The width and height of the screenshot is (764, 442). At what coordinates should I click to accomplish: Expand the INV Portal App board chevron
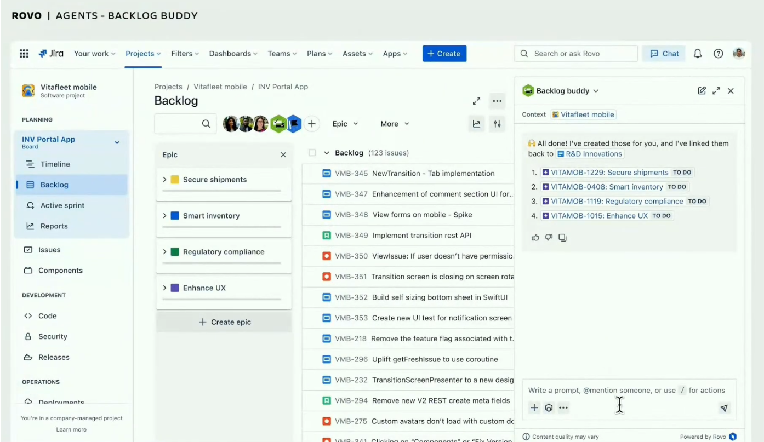[117, 143]
